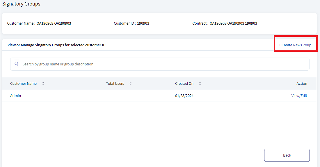This screenshot has width=320, height=167.
Task: Click the Create New Group link
Action: tap(295, 45)
